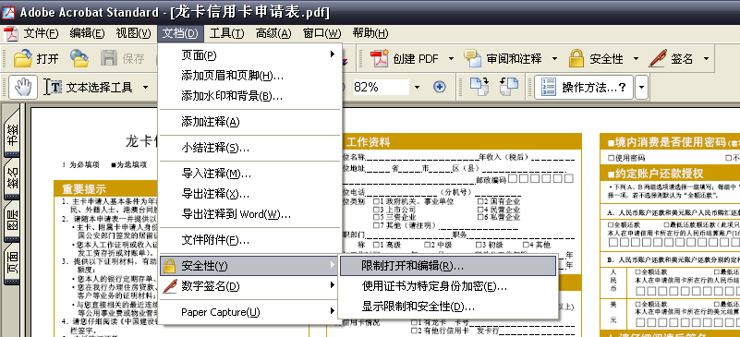Viewport: 740px width, 337px height.
Task: Select 安全性(Y) in the document menu
Action: (x=249, y=266)
